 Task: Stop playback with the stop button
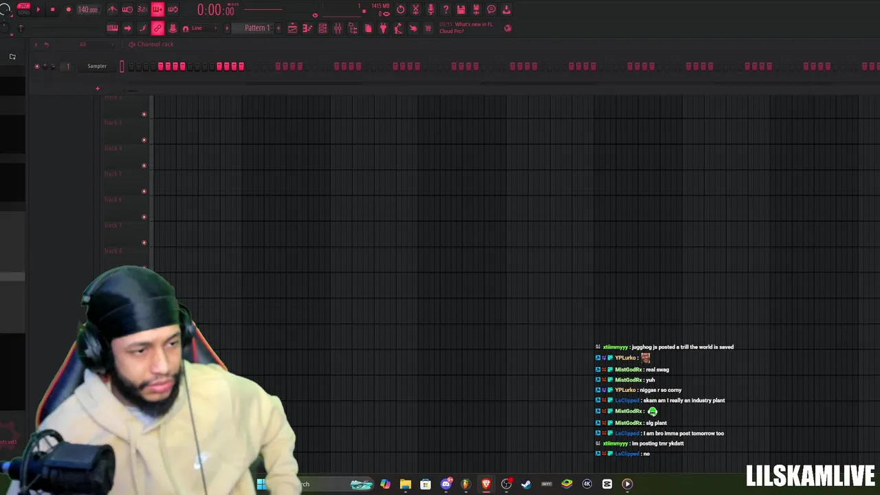52,10
